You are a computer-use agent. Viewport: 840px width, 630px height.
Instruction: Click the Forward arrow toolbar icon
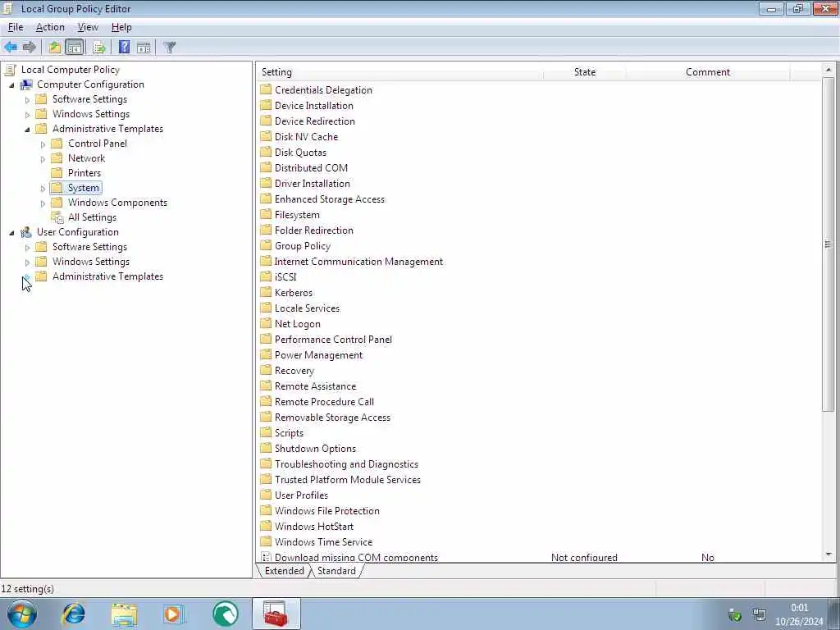click(30, 47)
